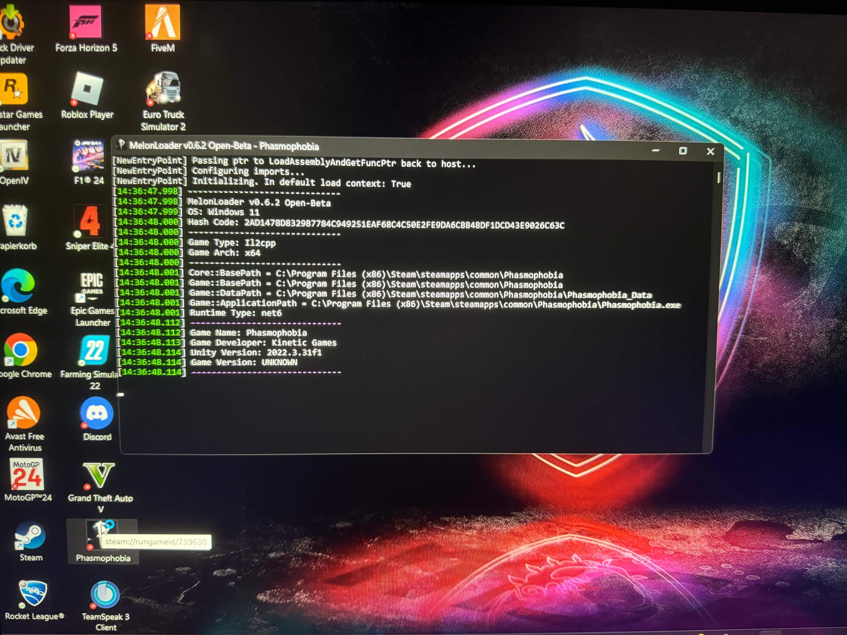Click the Steam desktop shortcut
Image resolution: width=847 pixels, height=635 pixels.
[31, 540]
